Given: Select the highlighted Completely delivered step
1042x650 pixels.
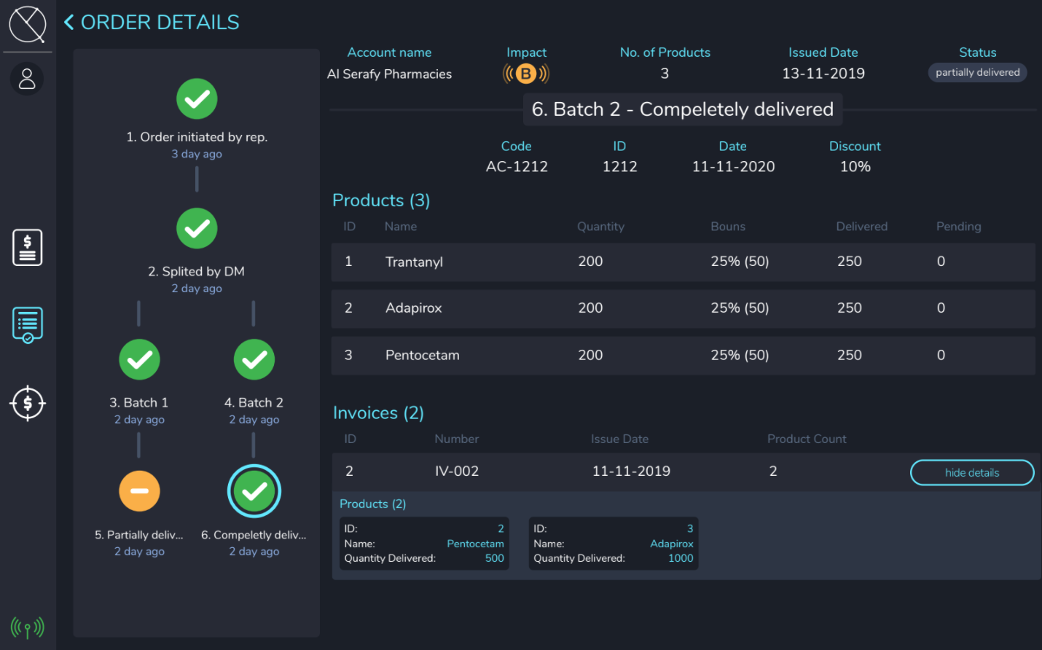Looking at the screenshot, I should 254,491.
